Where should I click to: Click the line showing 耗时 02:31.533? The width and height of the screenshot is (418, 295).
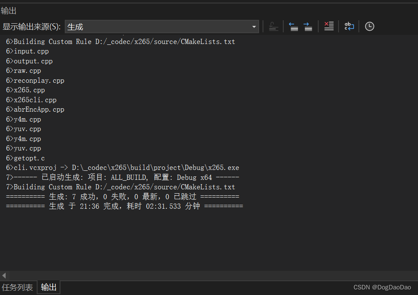124,206
